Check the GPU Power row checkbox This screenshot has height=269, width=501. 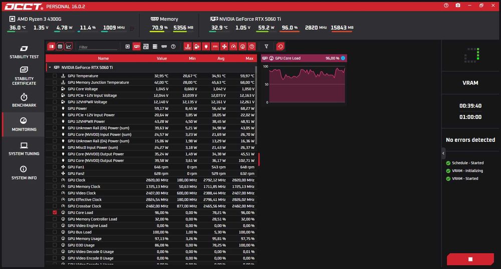[x=55, y=108]
